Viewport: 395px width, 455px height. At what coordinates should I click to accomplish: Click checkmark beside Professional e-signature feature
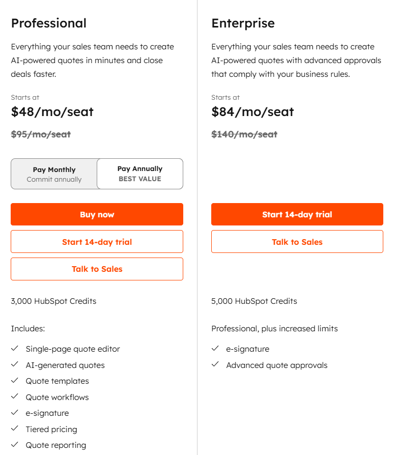[x=15, y=412]
